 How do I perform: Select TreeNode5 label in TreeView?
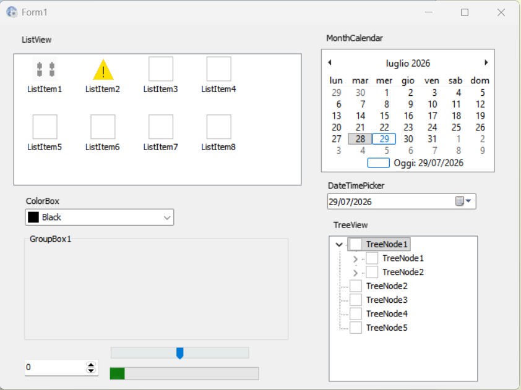click(387, 328)
